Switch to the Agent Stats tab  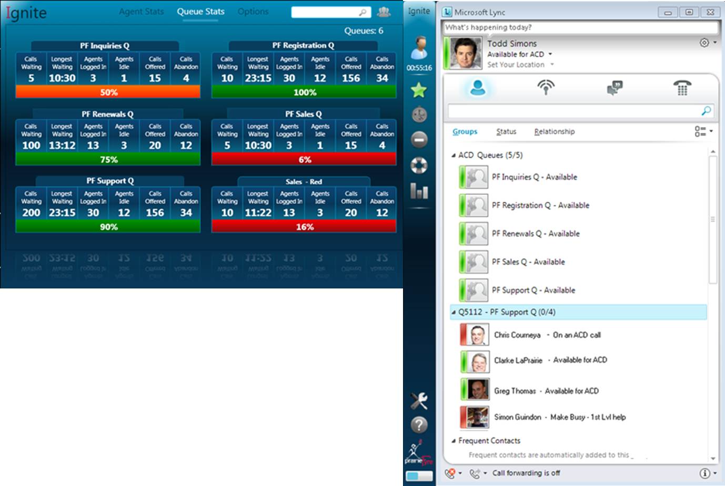point(141,12)
